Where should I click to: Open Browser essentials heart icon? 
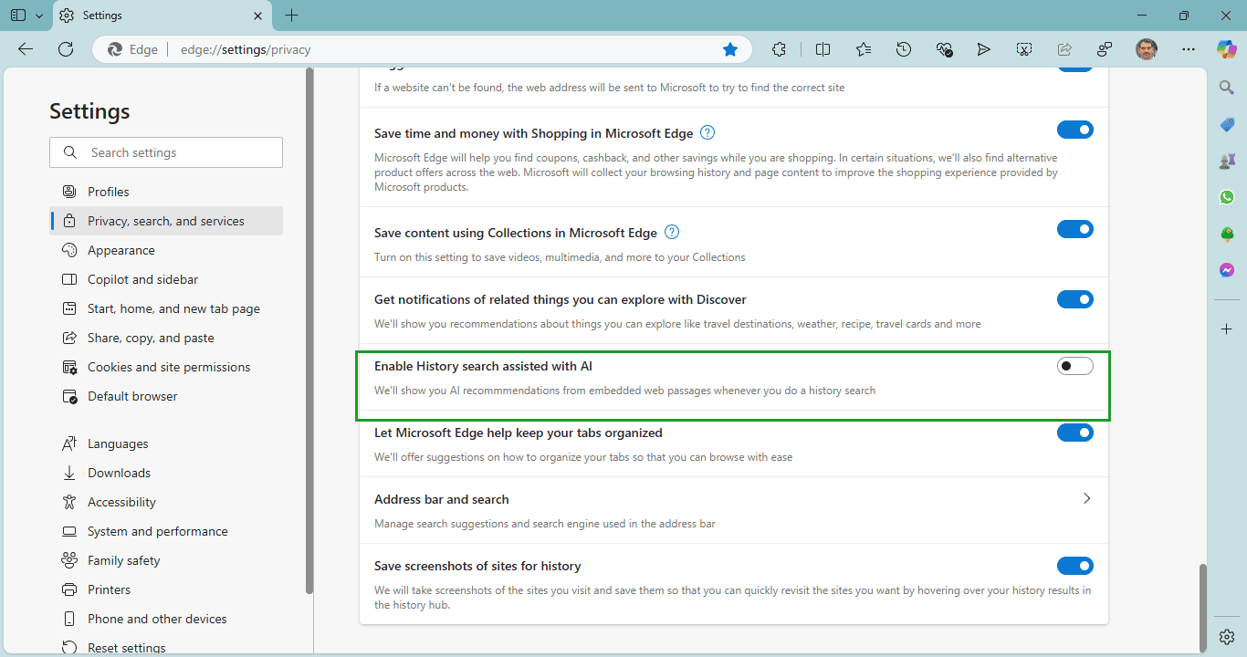[x=945, y=49]
